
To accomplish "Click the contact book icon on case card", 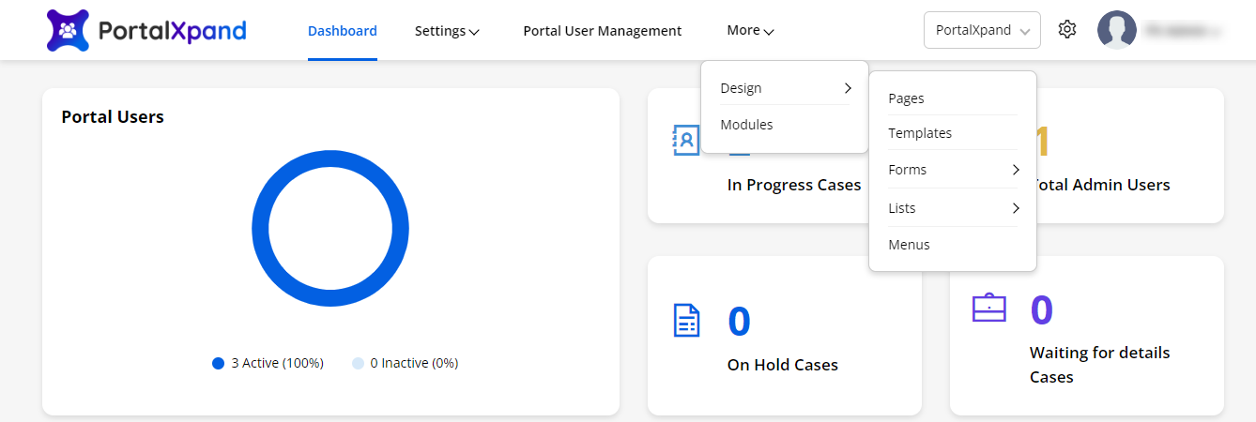I will [x=686, y=140].
